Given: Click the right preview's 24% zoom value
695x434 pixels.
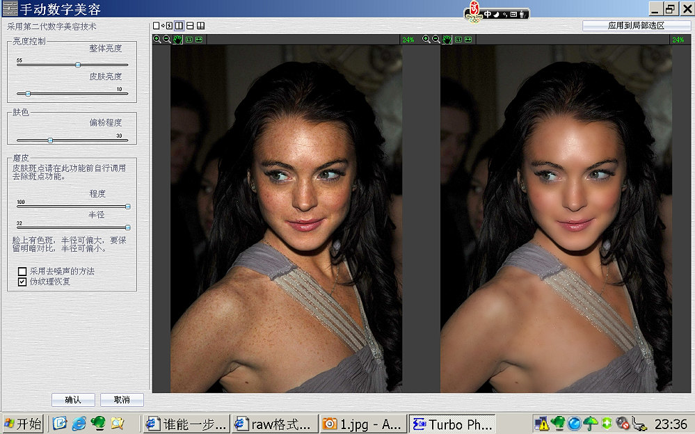Looking at the screenshot, I should point(678,40).
